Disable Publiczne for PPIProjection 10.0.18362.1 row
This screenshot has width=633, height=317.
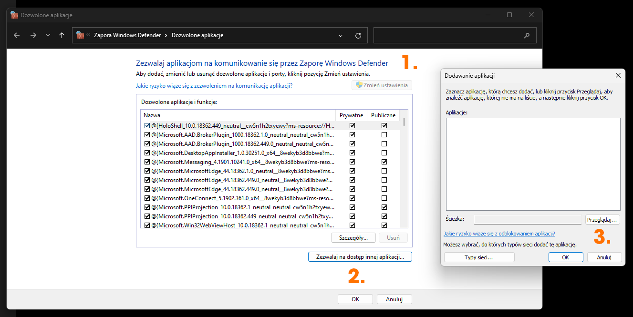coord(384,207)
